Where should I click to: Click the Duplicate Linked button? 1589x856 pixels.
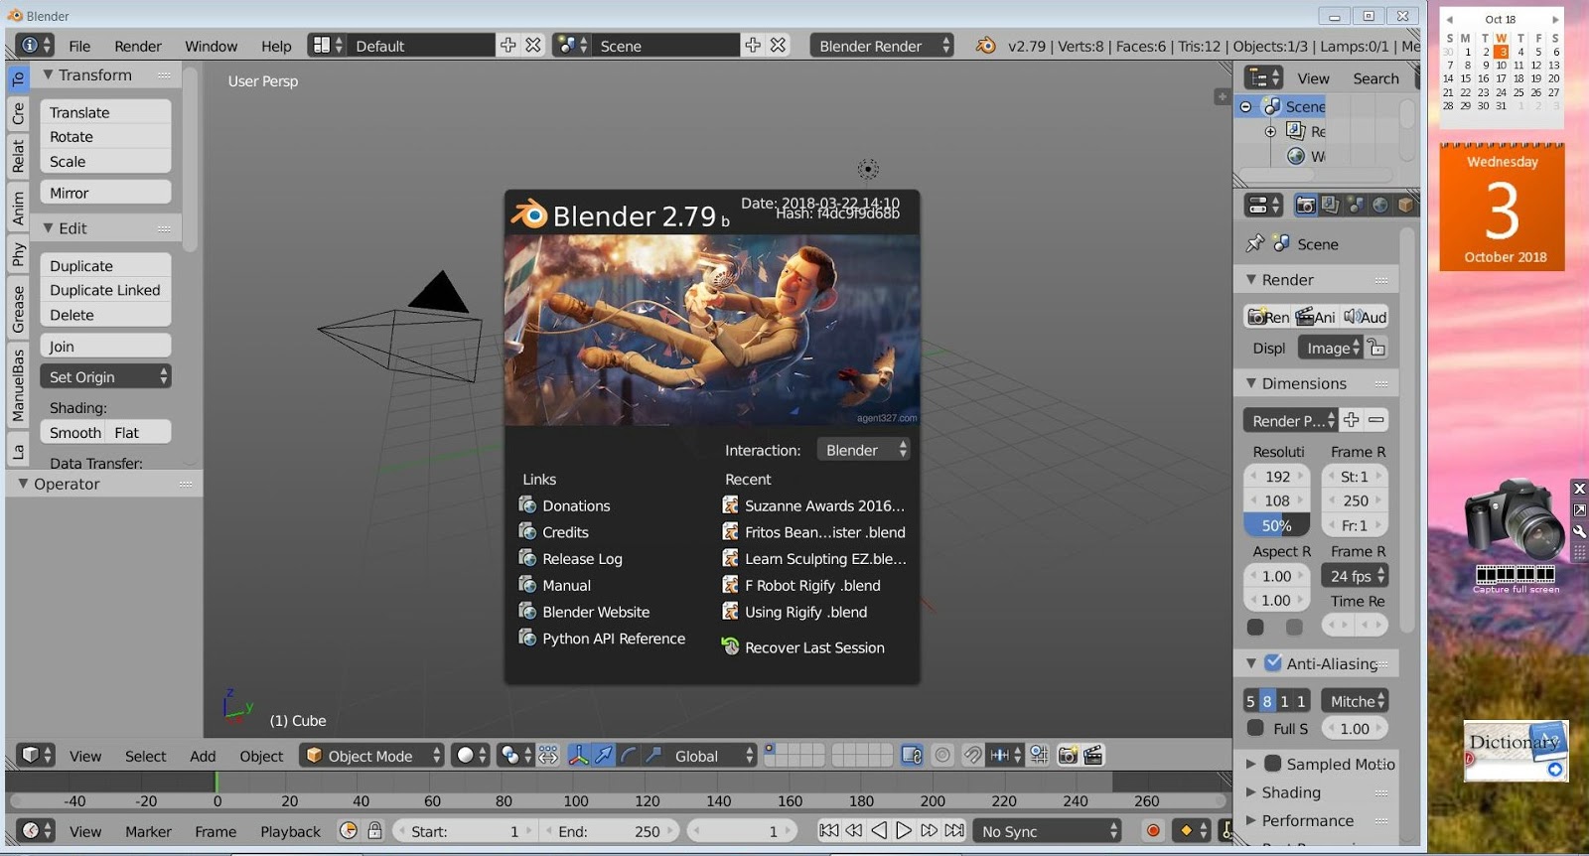tap(105, 290)
